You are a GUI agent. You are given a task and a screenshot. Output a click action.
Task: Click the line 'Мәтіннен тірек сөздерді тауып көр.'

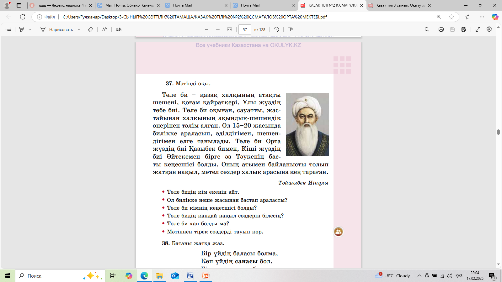[215, 232]
